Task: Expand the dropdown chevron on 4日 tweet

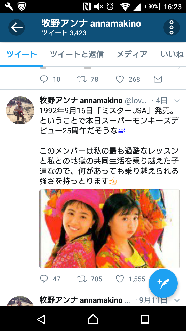Action: pyautogui.click(x=177, y=101)
